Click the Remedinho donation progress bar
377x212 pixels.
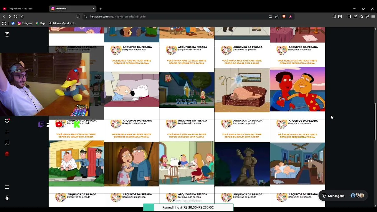(x=188, y=208)
